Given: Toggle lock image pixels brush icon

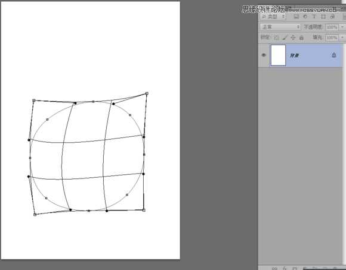Looking at the screenshot, I should pyautogui.click(x=285, y=37).
